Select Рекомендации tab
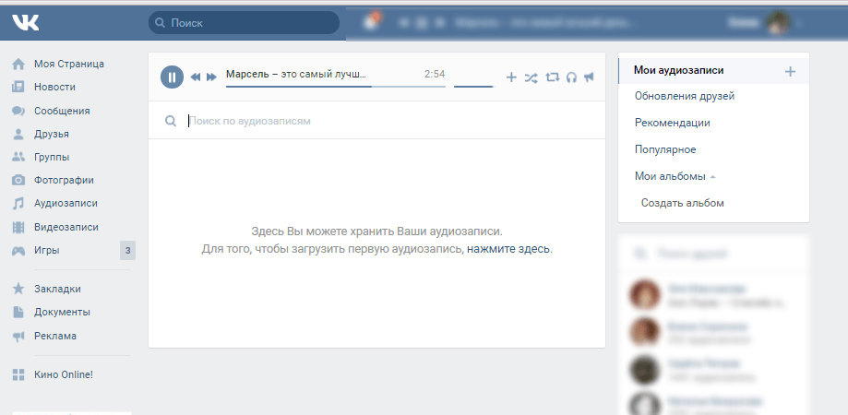 point(673,123)
